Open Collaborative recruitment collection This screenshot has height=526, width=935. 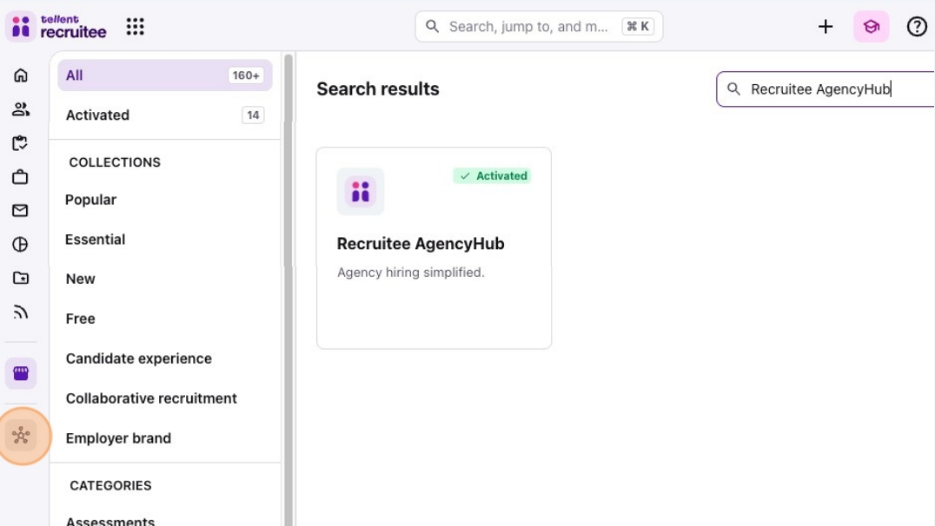(151, 398)
